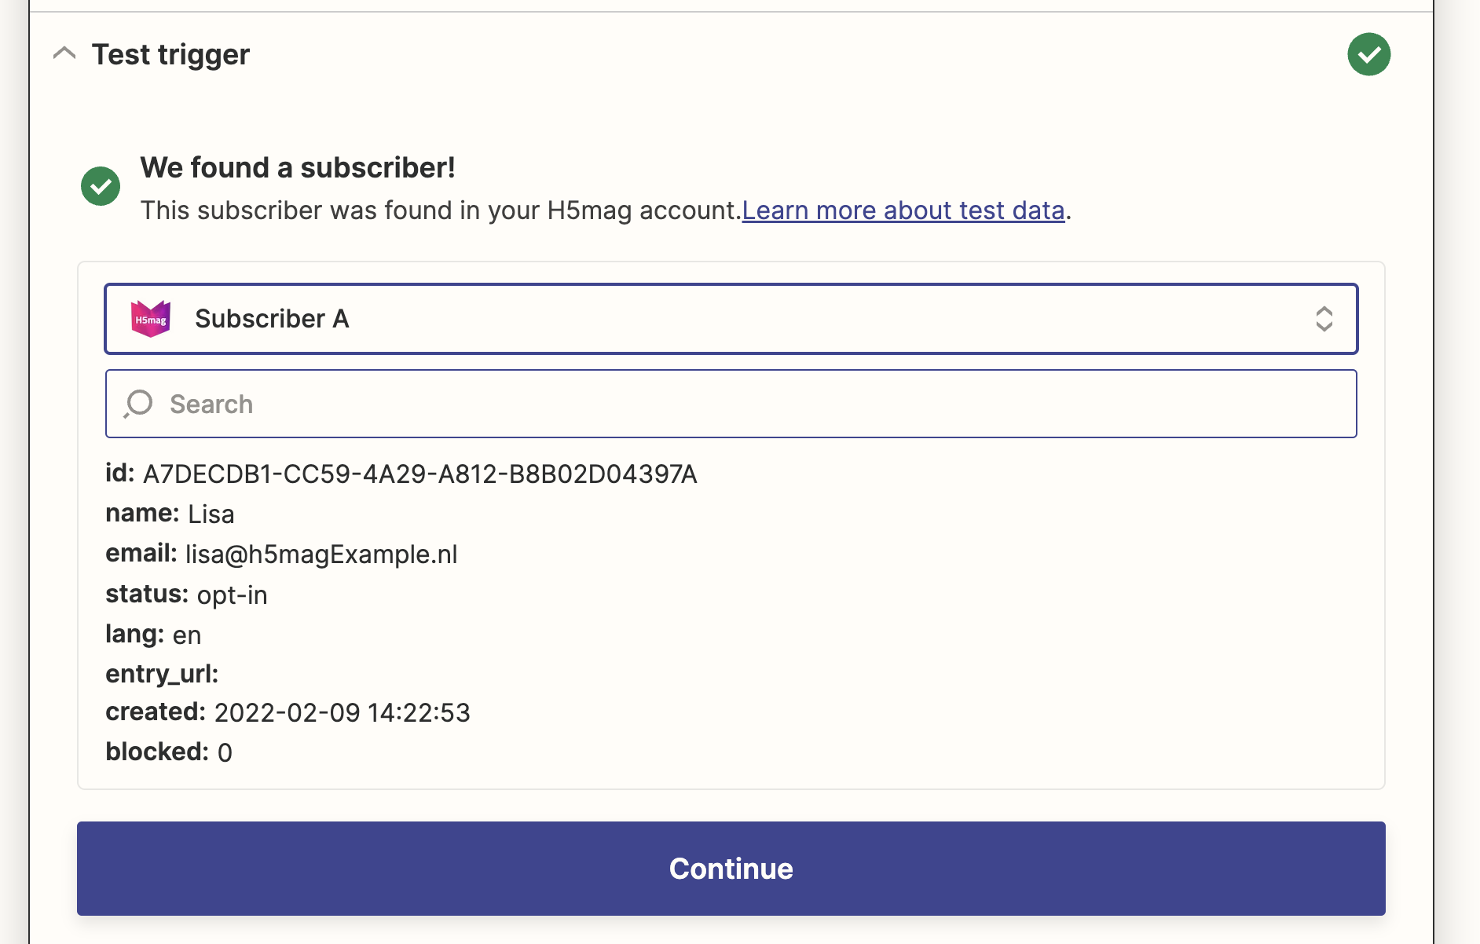Select the created date row
This screenshot has width=1480, height=944.
tap(288, 712)
